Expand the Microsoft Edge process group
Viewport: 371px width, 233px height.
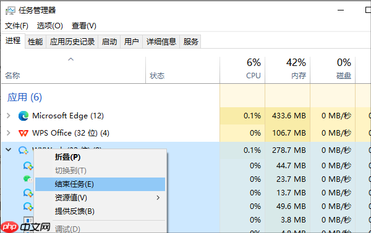pyautogui.click(x=9, y=115)
